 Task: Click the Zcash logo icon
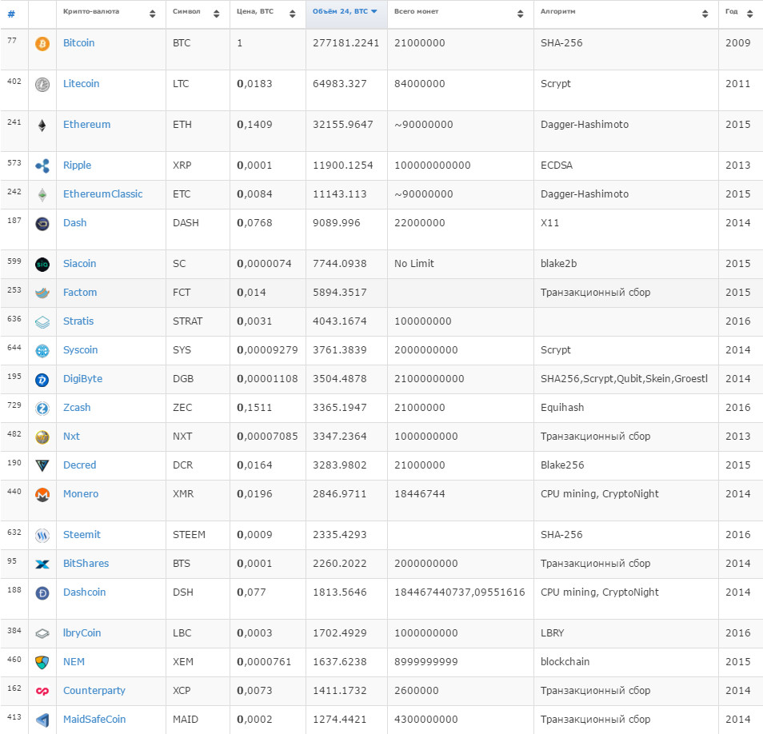pyautogui.click(x=42, y=409)
